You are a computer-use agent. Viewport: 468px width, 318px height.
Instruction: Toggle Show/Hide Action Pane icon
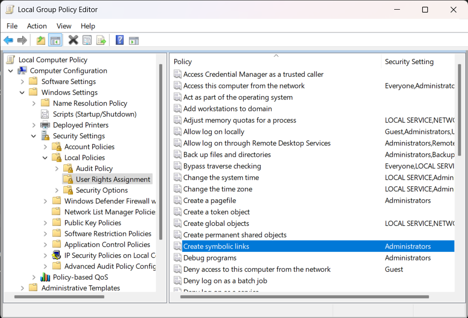click(x=134, y=41)
